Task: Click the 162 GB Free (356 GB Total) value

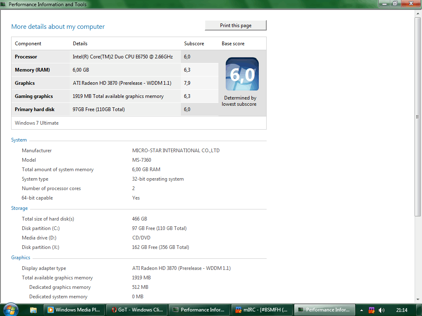Action: point(160,247)
